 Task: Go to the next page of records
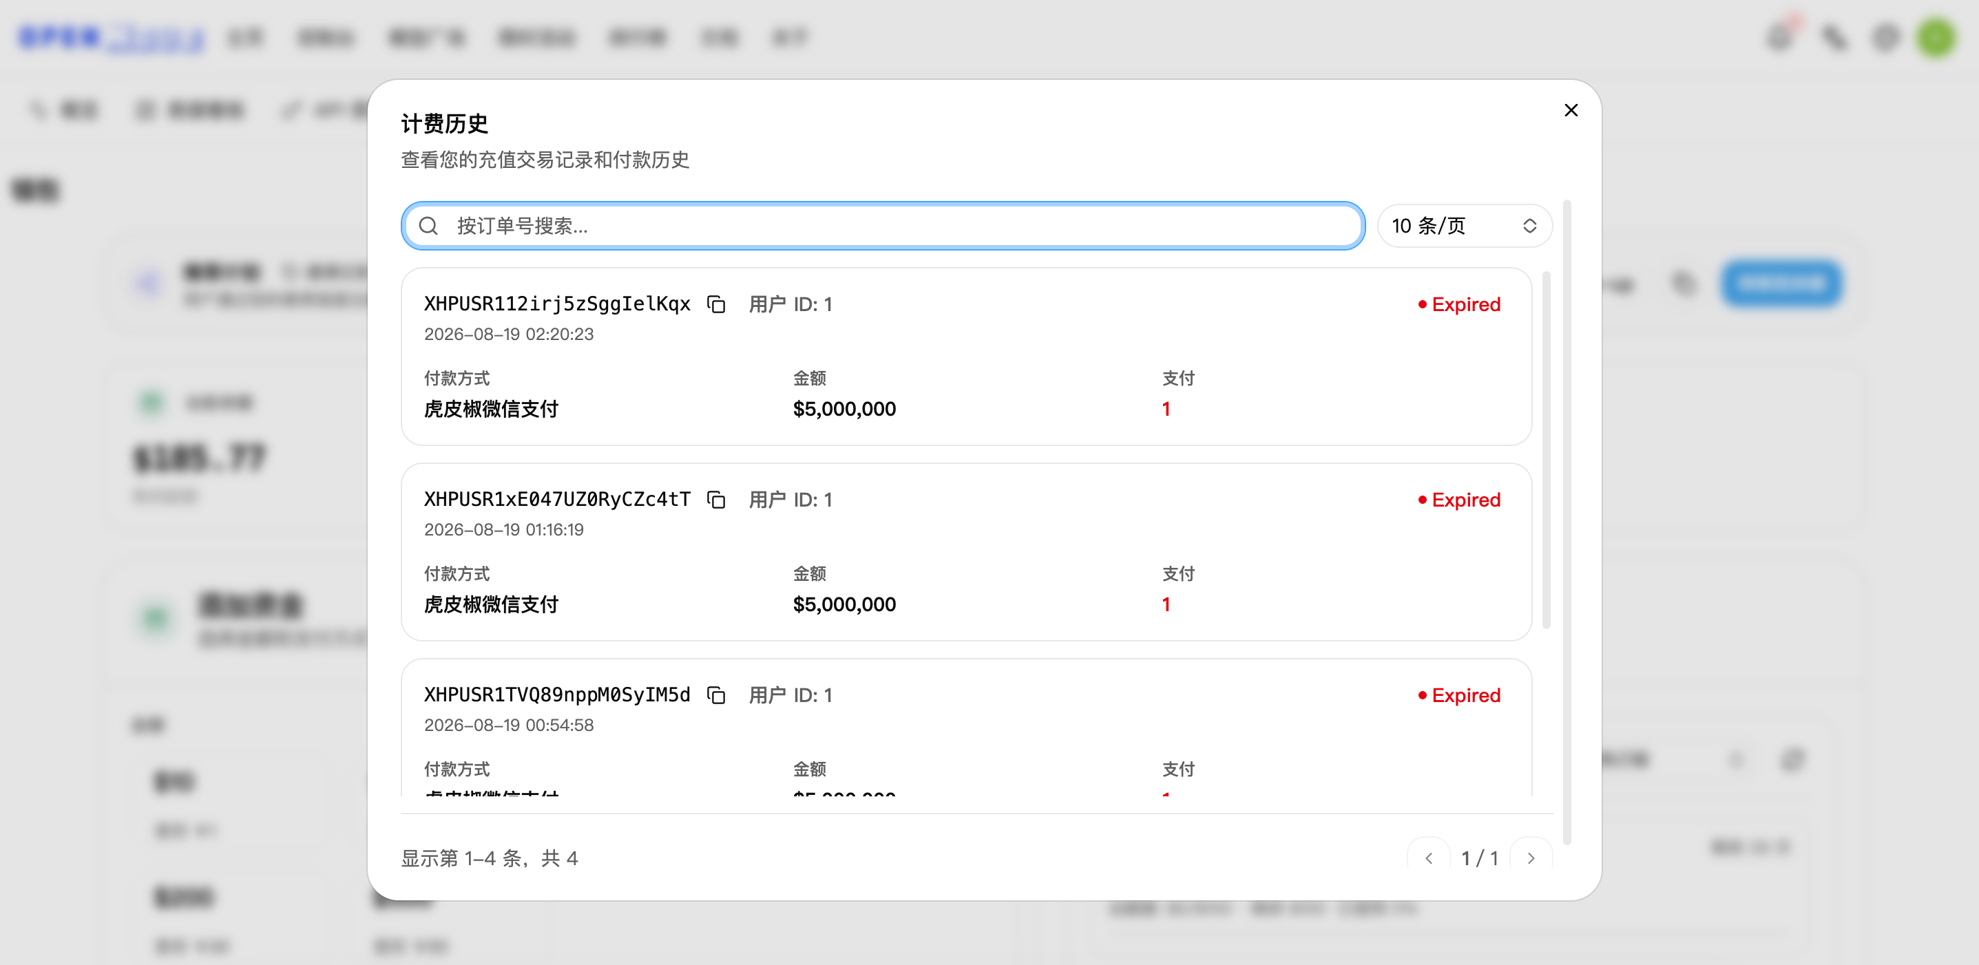click(1530, 858)
